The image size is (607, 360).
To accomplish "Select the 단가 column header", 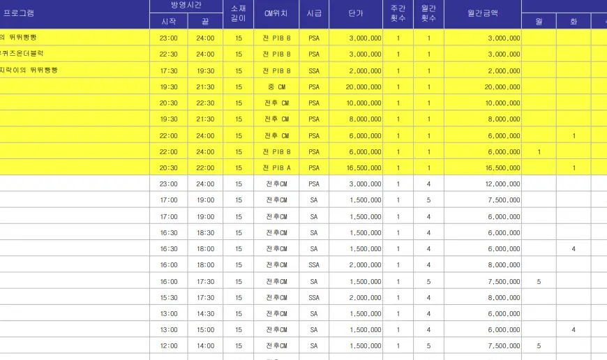I will click(356, 13).
